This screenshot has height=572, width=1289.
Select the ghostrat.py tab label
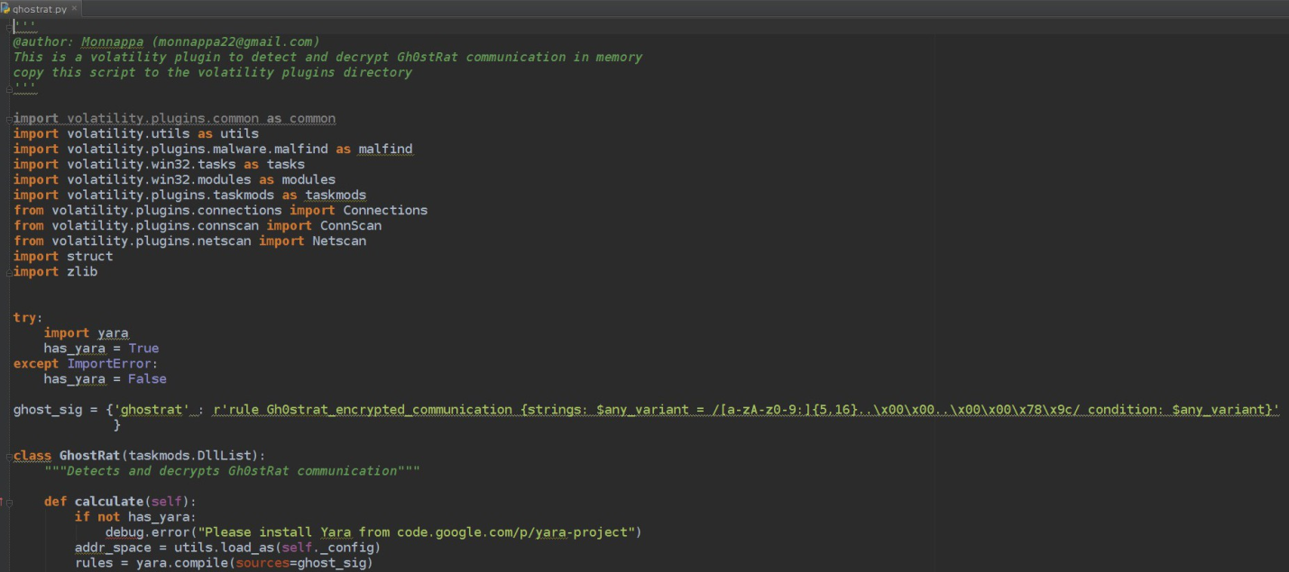pos(40,8)
